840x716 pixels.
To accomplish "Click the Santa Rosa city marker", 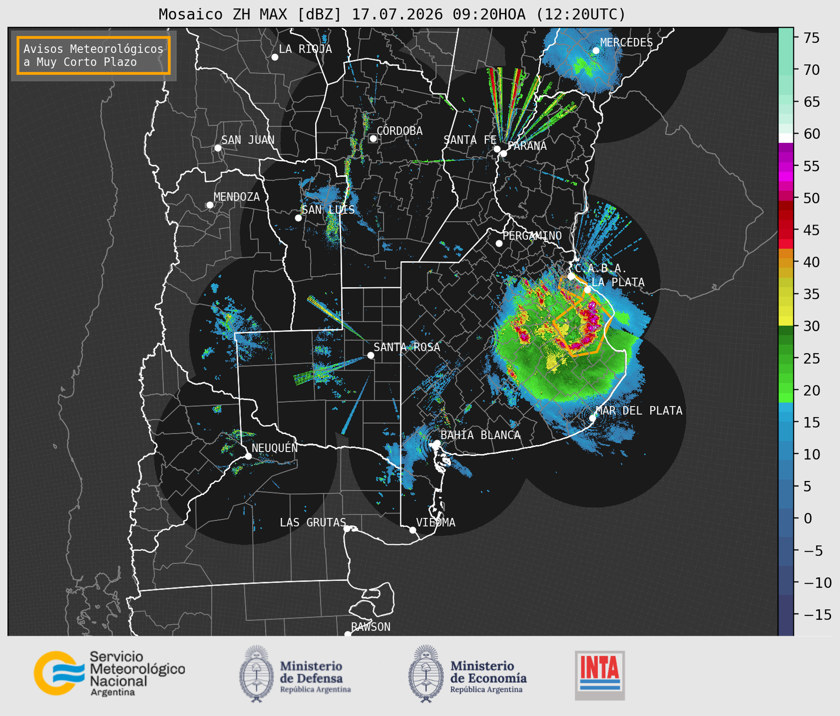I will 370,355.
